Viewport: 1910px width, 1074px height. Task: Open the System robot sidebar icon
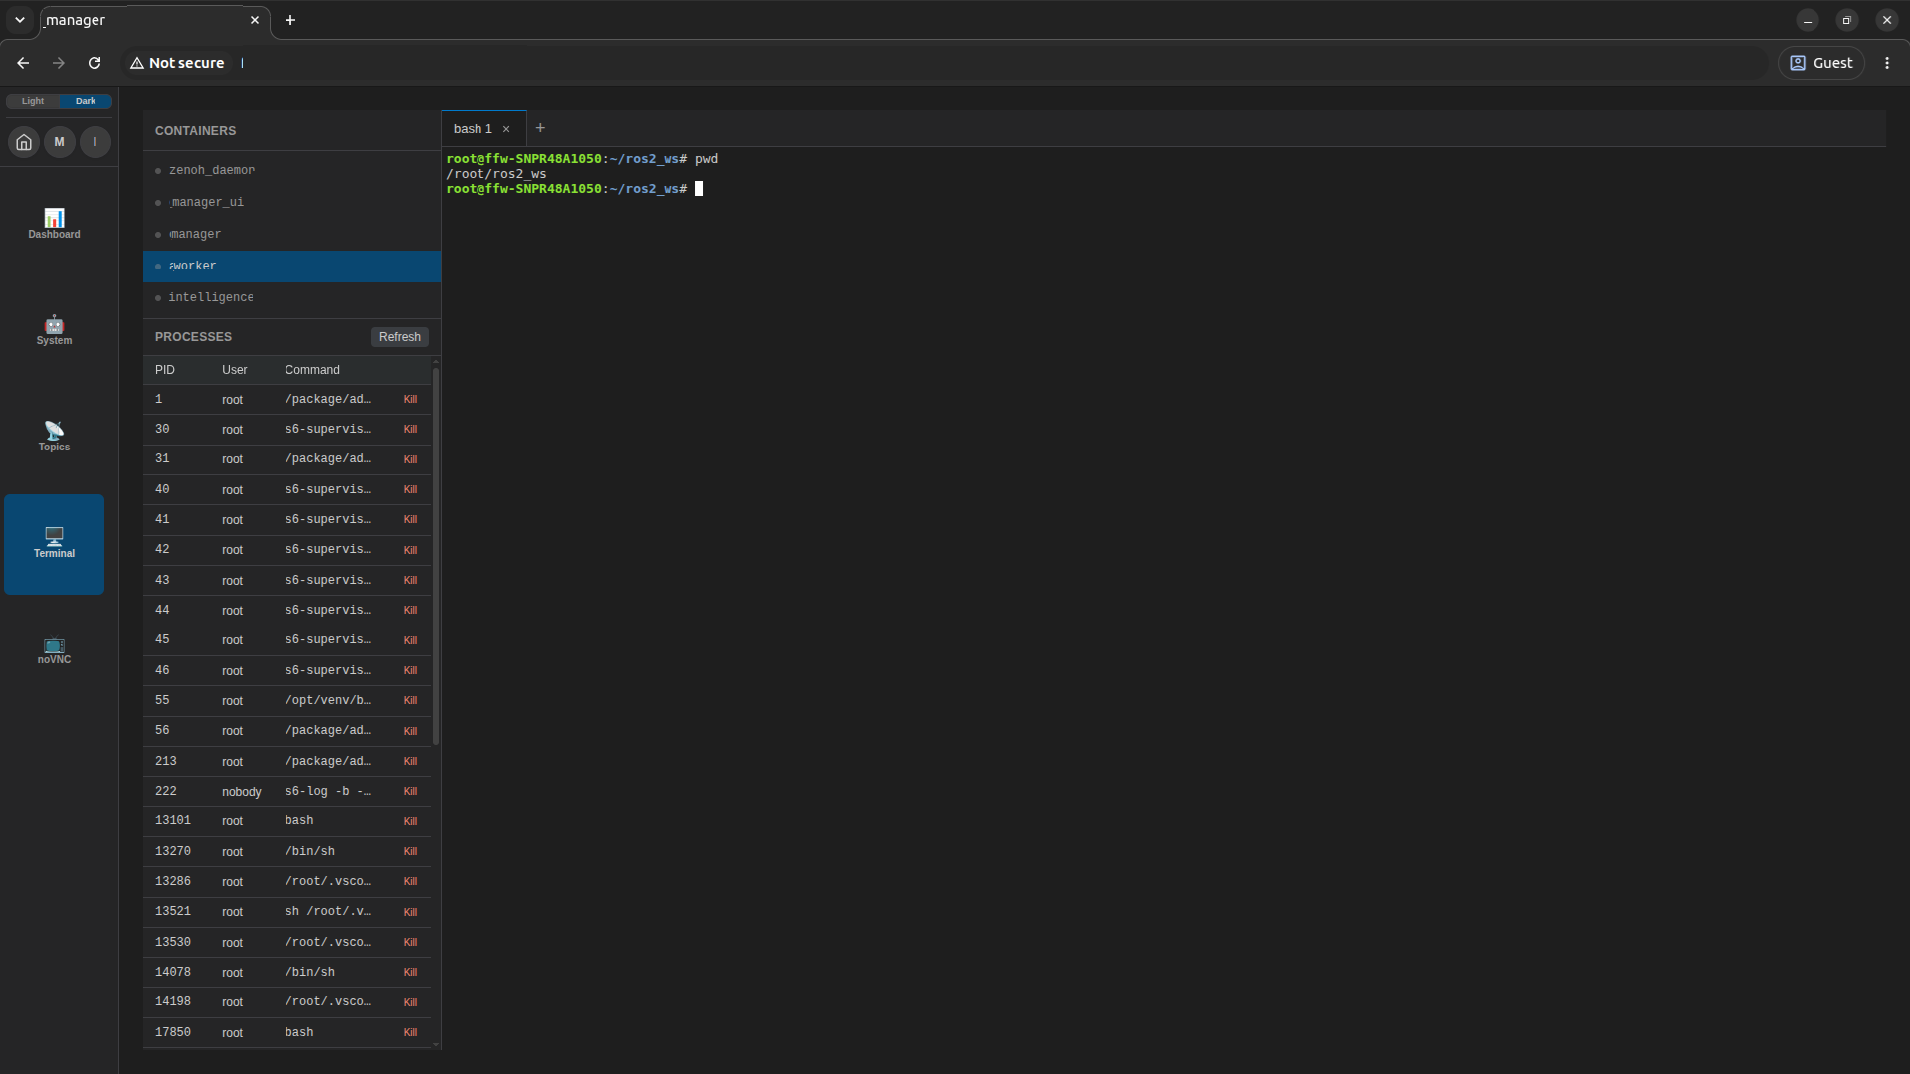point(54,330)
